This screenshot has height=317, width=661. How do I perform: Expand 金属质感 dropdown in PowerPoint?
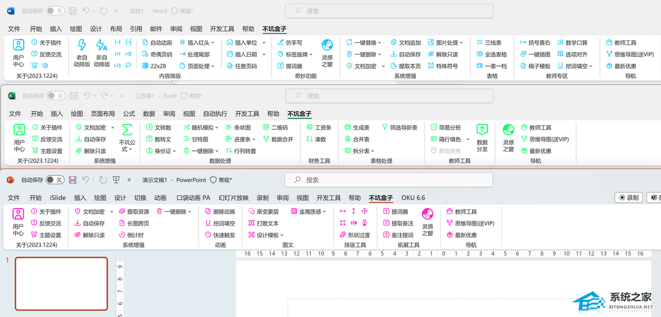pos(324,211)
